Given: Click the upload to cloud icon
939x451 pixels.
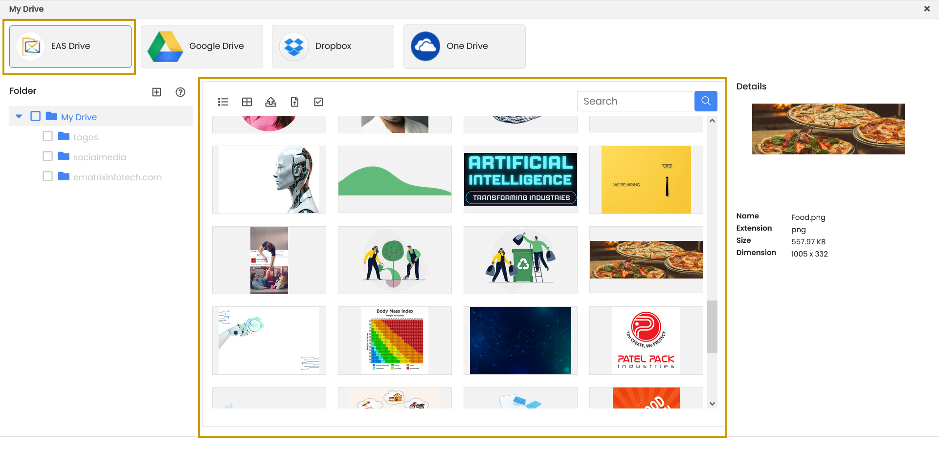Looking at the screenshot, I should [270, 102].
